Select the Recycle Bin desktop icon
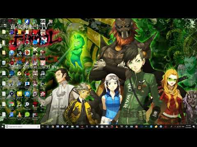The width and height of the screenshot is (197, 147). (4, 63)
